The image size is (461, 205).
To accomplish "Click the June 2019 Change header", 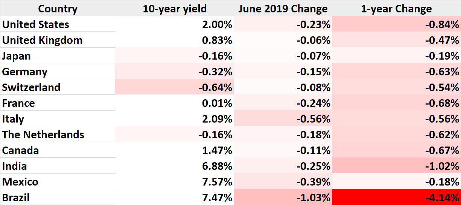I will [283, 9].
